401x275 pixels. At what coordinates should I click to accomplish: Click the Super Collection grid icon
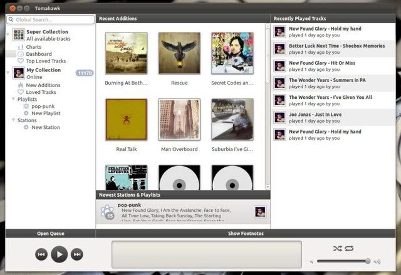coord(19,34)
